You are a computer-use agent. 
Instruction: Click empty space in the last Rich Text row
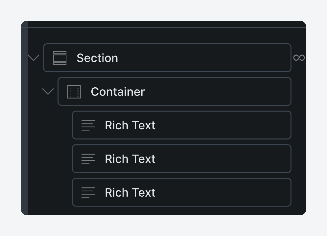(x=223, y=192)
